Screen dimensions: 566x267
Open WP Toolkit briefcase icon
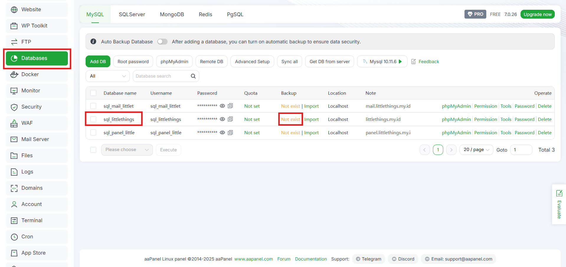tap(14, 26)
